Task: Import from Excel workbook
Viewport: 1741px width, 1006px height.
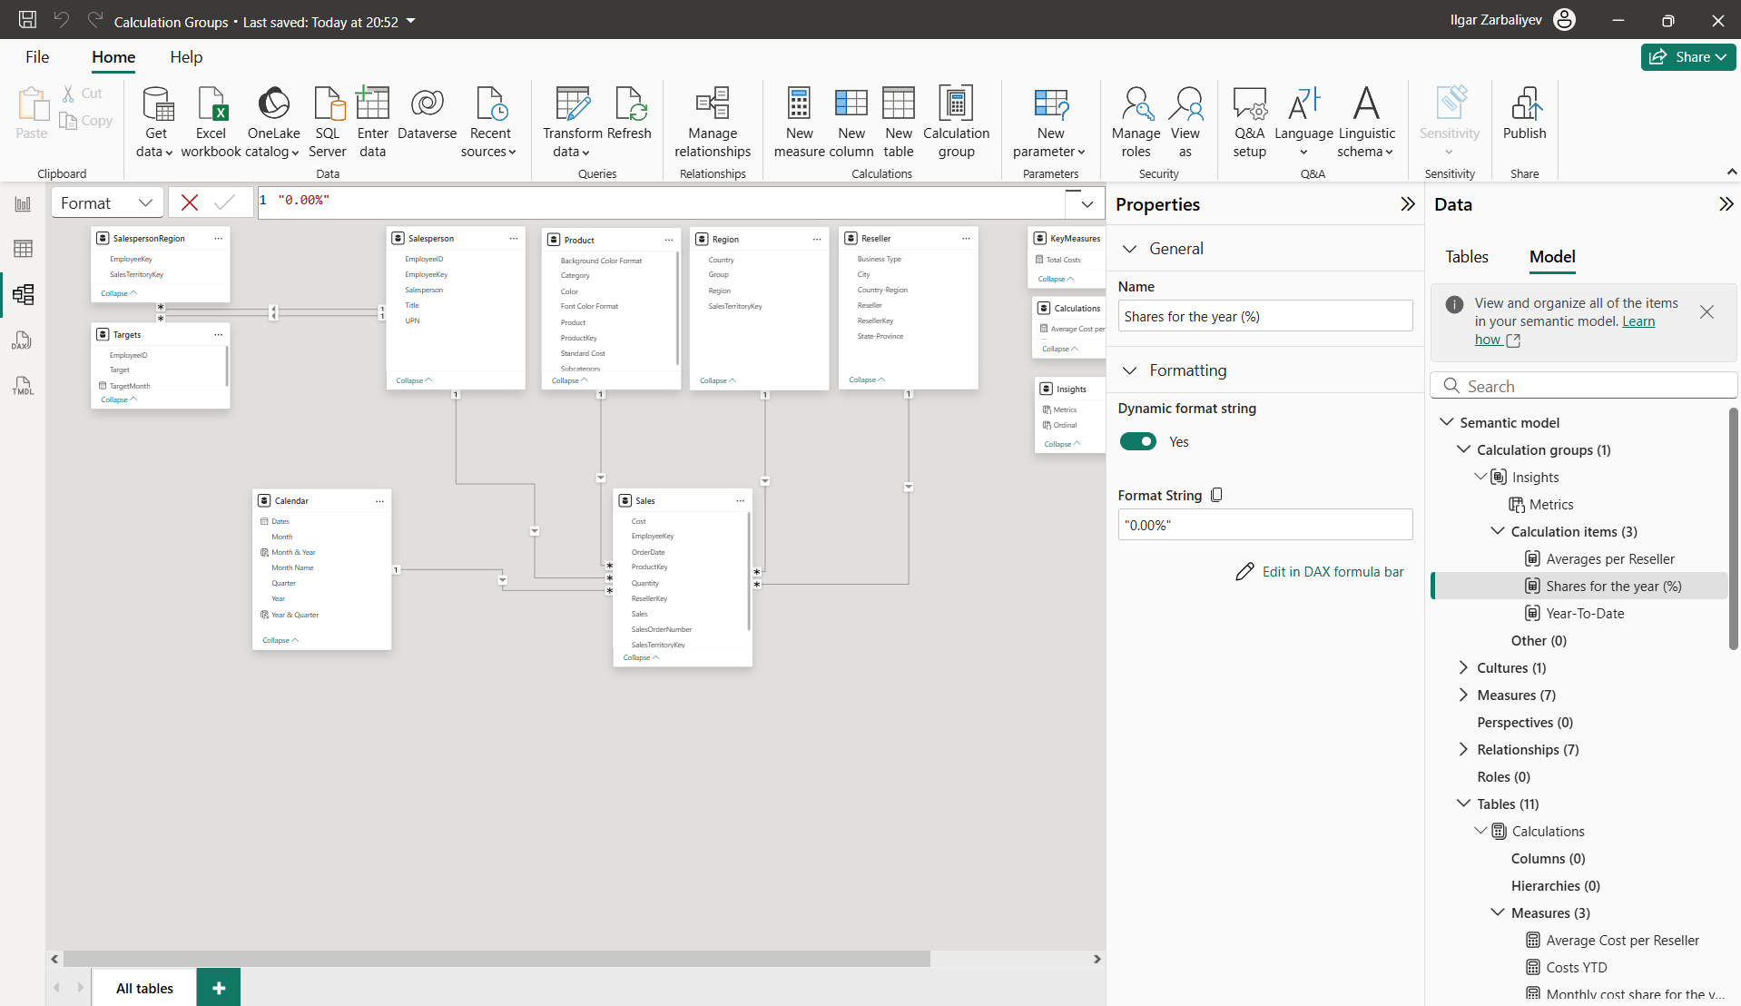Action: point(211,123)
